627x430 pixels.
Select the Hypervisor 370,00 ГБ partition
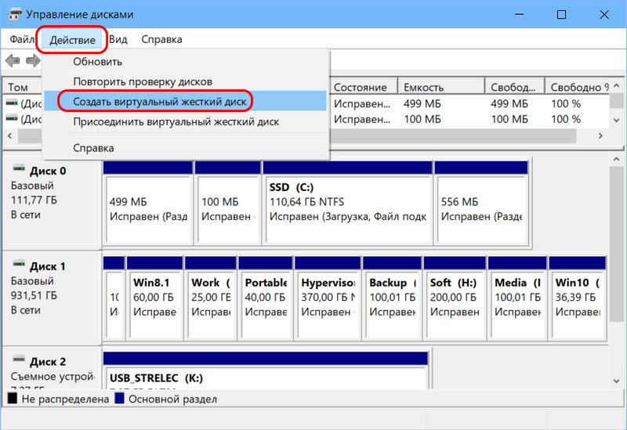(x=328, y=298)
